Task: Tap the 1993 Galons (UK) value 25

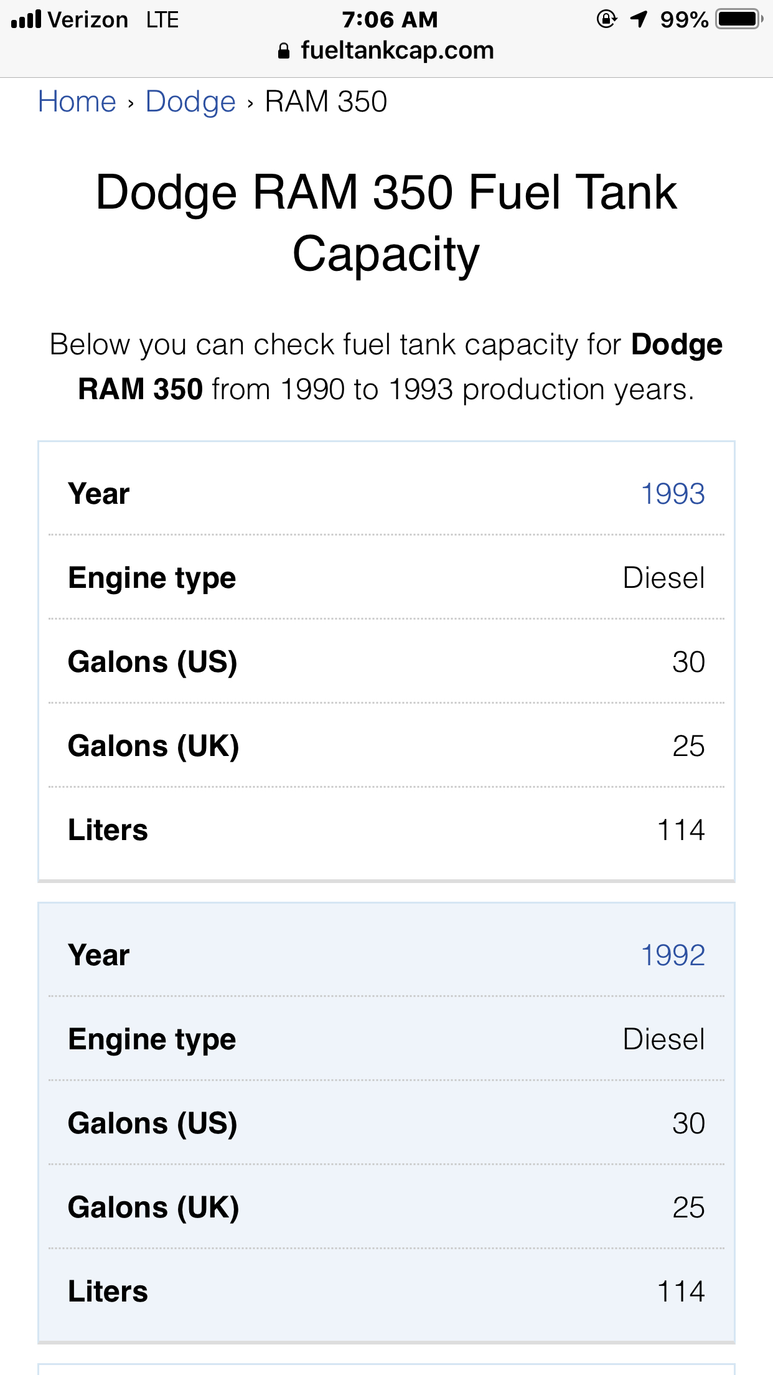Action: pos(688,746)
